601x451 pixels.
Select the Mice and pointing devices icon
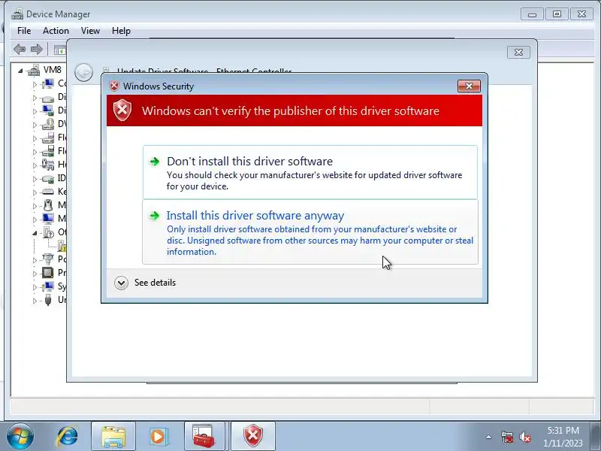48,205
